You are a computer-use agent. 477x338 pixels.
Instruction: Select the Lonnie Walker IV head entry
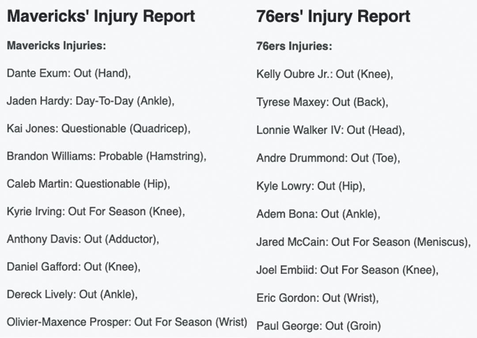point(331,131)
